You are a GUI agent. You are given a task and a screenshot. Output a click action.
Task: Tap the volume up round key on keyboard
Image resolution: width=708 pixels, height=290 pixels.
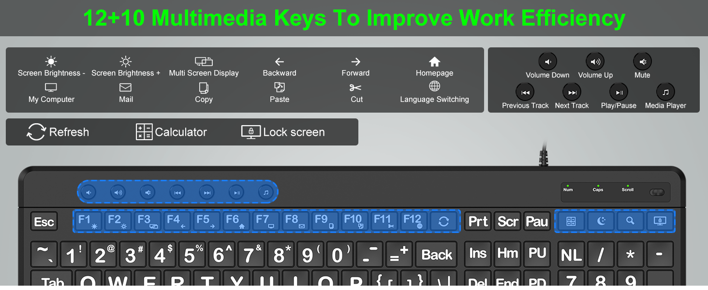point(118,192)
